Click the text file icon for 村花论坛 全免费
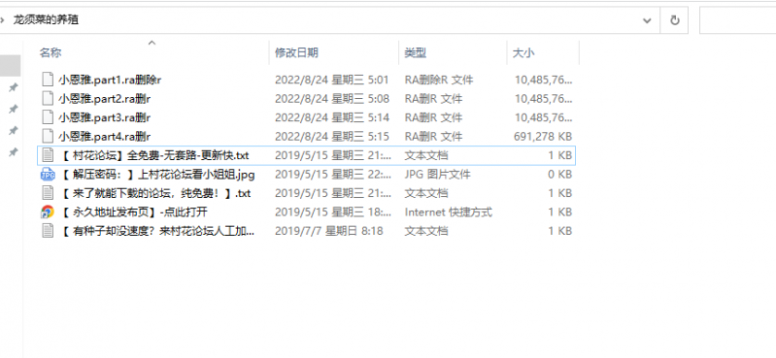776x358 pixels. pos(48,155)
